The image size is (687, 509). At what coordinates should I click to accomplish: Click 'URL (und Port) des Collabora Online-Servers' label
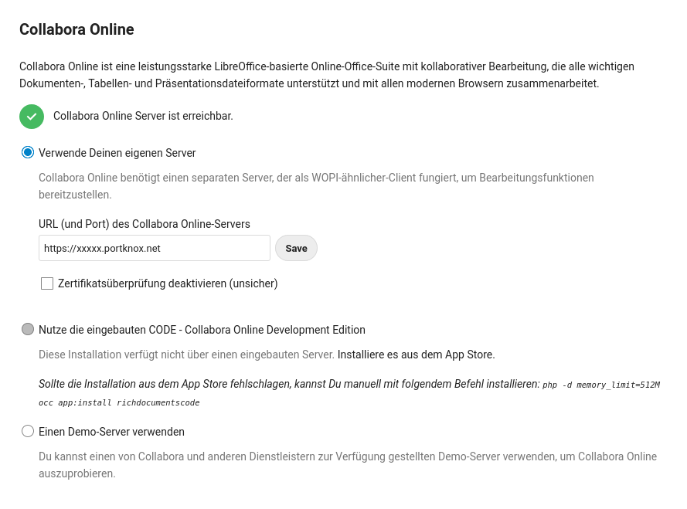coord(145,224)
